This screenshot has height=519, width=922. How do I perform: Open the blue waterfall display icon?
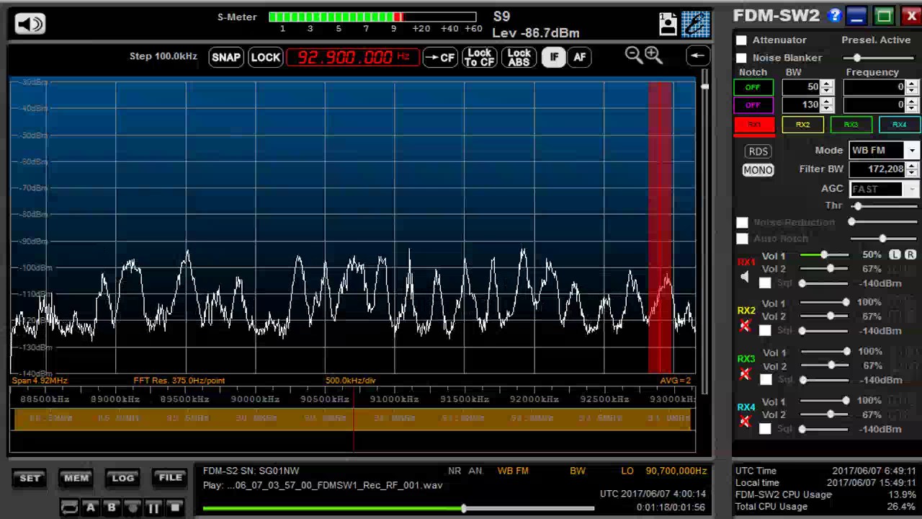696,25
